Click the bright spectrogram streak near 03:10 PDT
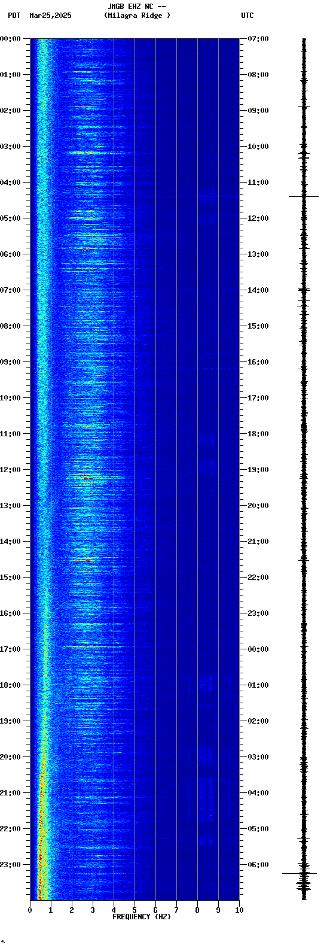 tap(84, 153)
